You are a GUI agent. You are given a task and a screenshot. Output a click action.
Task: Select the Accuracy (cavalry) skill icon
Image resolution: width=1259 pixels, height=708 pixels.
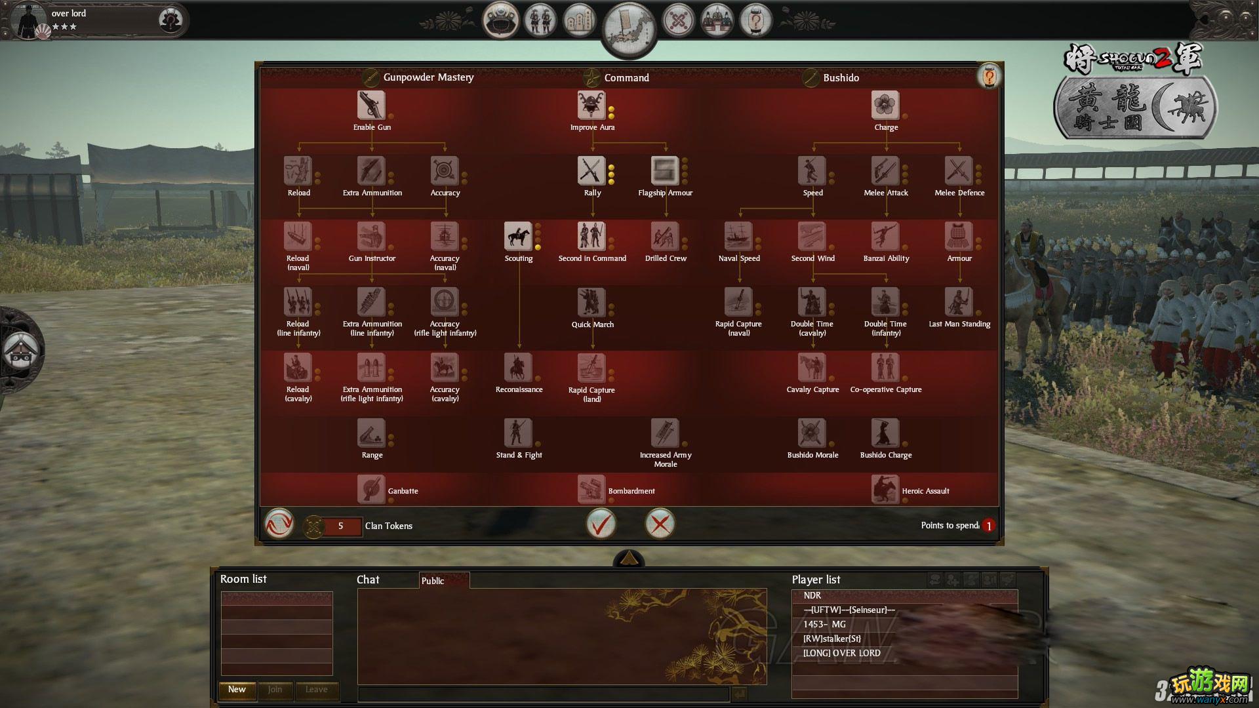pyautogui.click(x=445, y=367)
